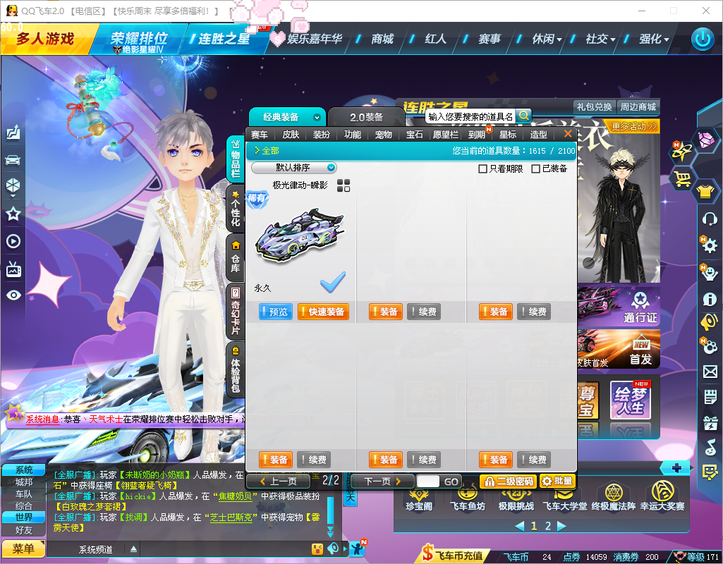Open the TV broadcast sidebar icon
Image resolution: width=723 pixels, height=564 pixels.
(x=13, y=269)
